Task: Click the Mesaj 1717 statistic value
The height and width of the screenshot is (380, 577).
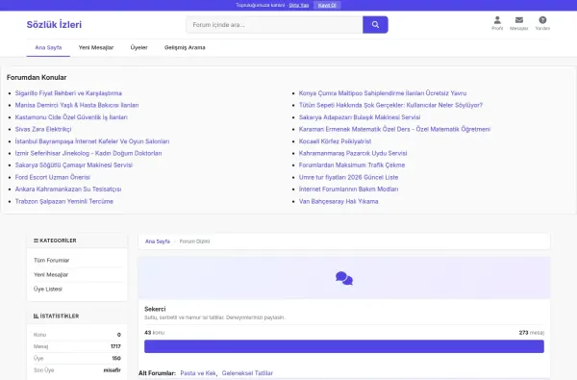Action: [115, 346]
